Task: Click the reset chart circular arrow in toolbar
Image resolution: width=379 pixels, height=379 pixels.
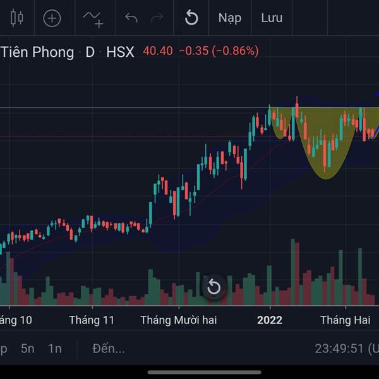Action: pyautogui.click(x=191, y=18)
